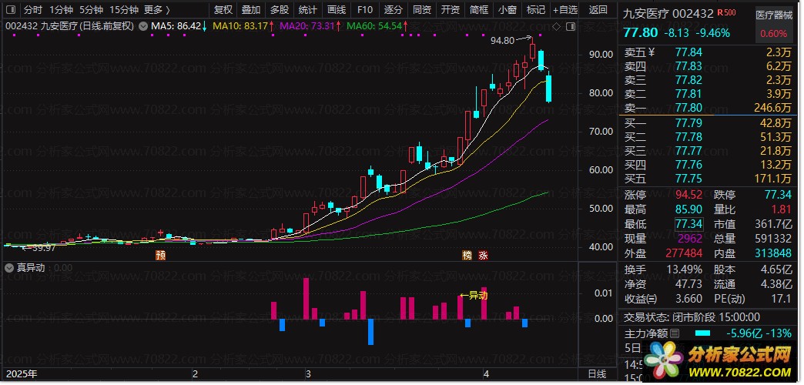
Task: Expand the 真异动 indicator dropdown circle
Action: coord(9,268)
